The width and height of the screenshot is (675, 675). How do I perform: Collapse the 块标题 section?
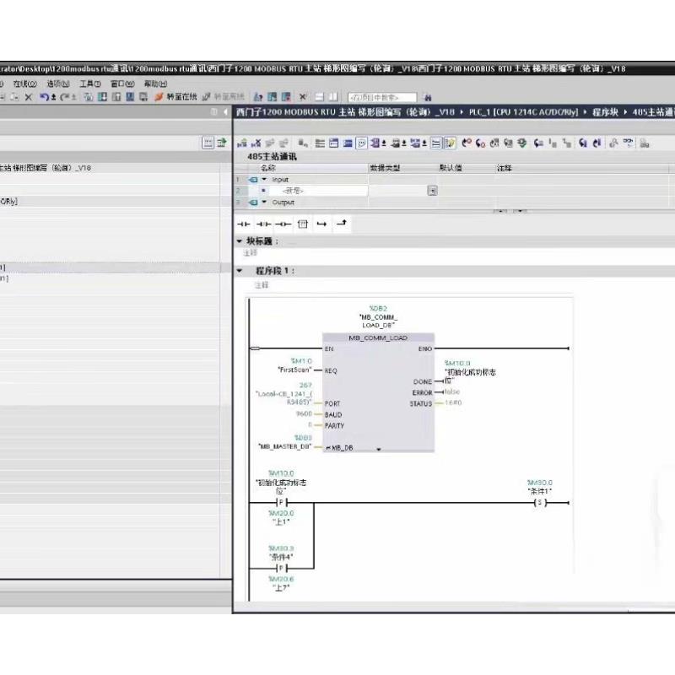click(240, 241)
